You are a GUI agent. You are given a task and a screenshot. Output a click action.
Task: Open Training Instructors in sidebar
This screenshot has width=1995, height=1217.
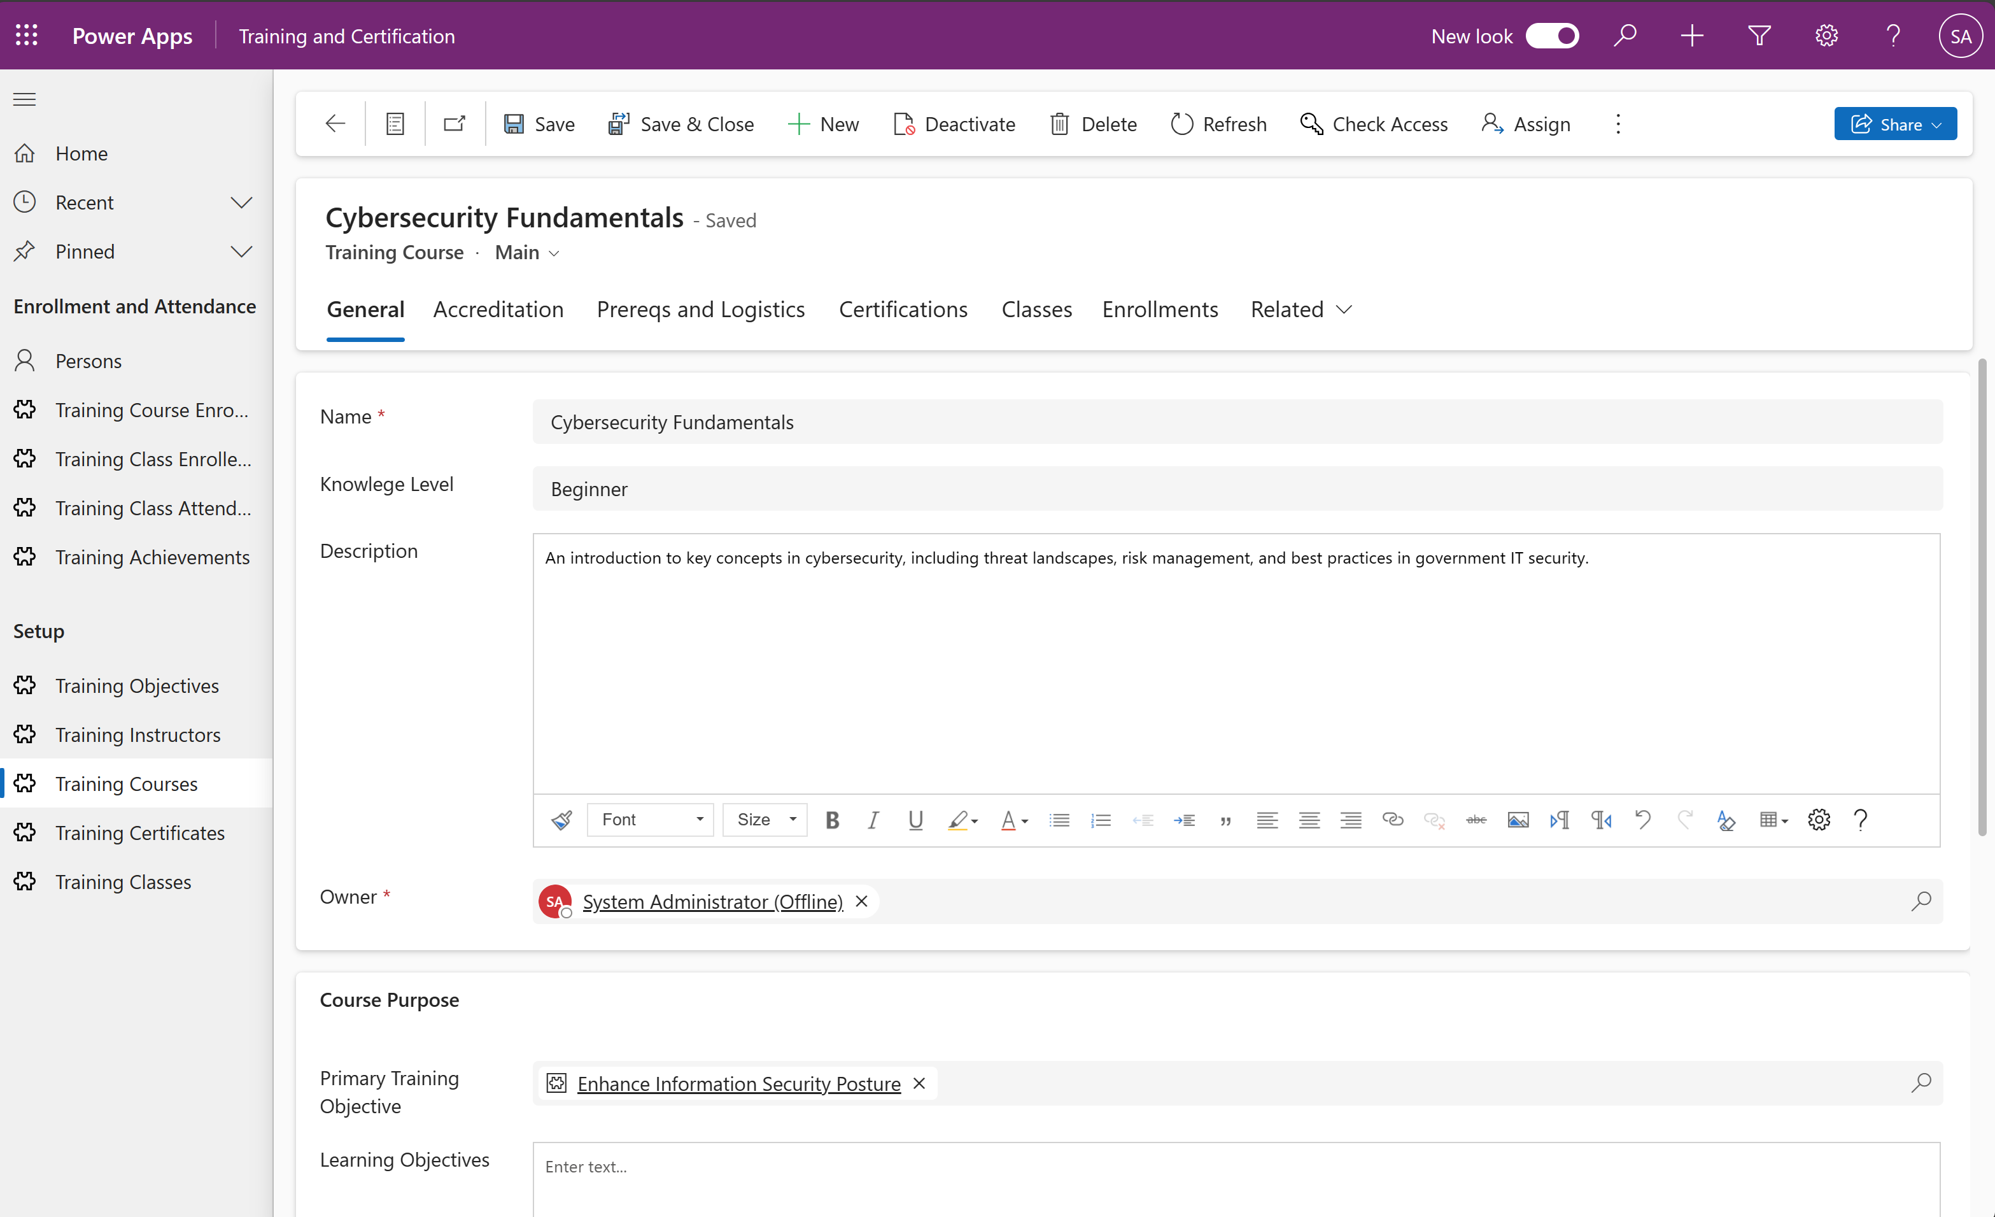click(136, 735)
